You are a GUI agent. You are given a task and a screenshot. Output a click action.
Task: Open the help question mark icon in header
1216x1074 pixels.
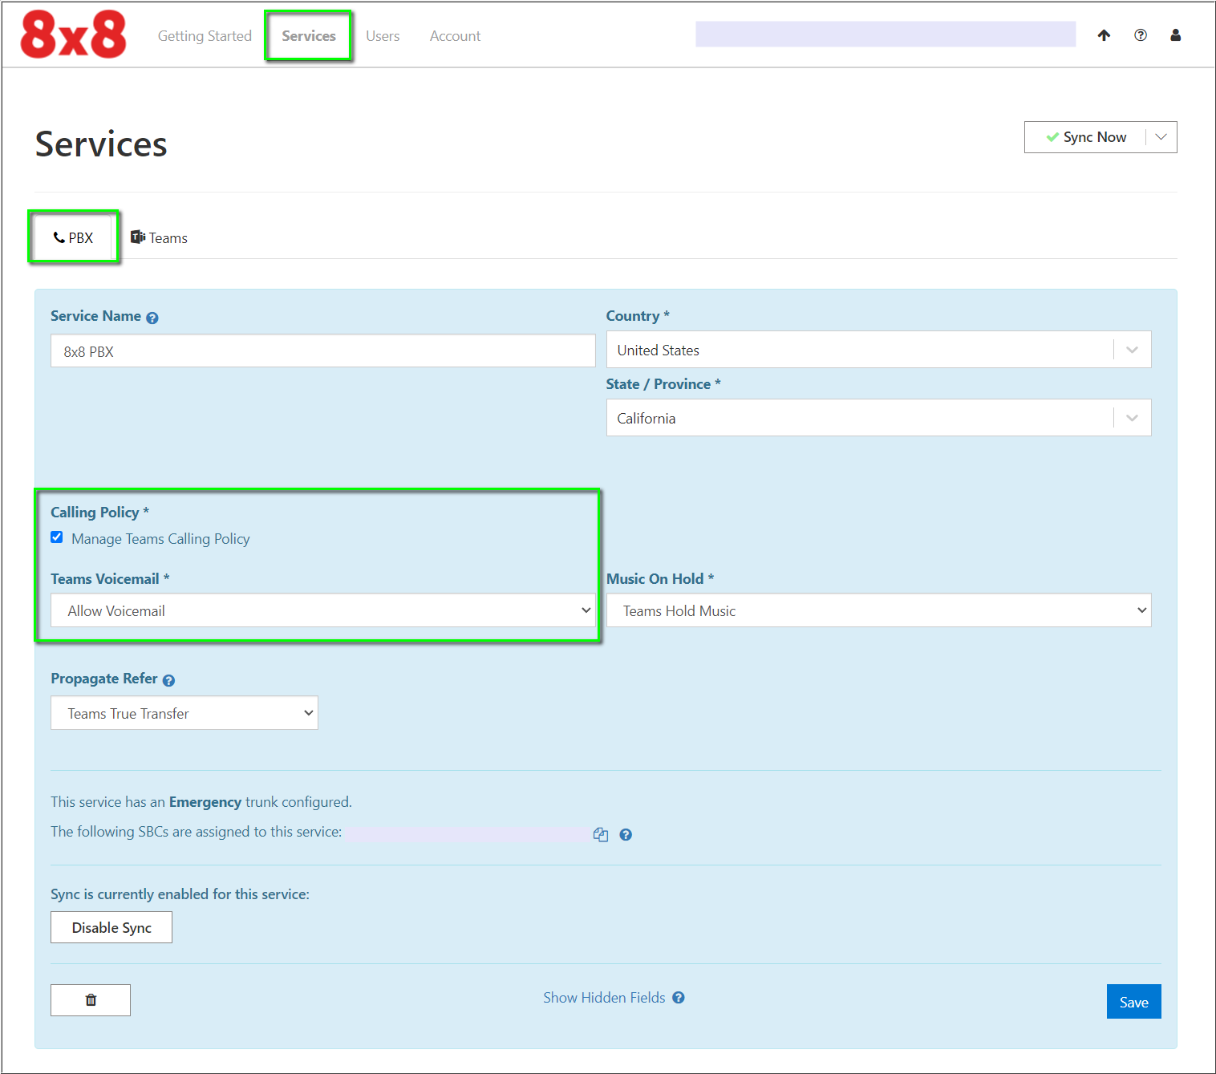[1140, 35]
